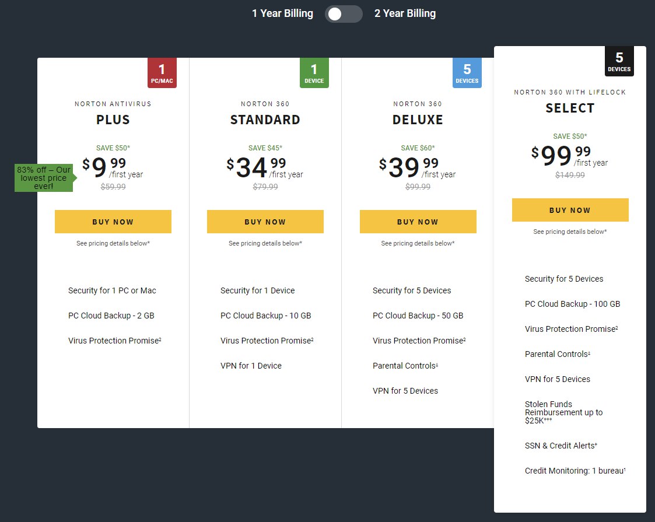Screen dimensions: 655x522
Task: Click the green 1 Device badge
Action: click(314, 73)
